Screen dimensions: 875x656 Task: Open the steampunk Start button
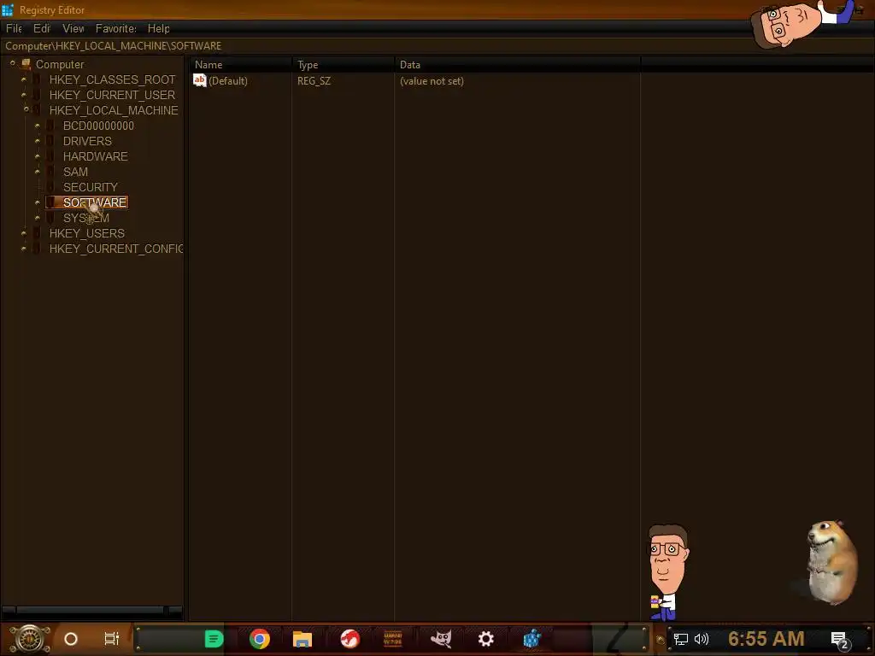tap(30, 639)
